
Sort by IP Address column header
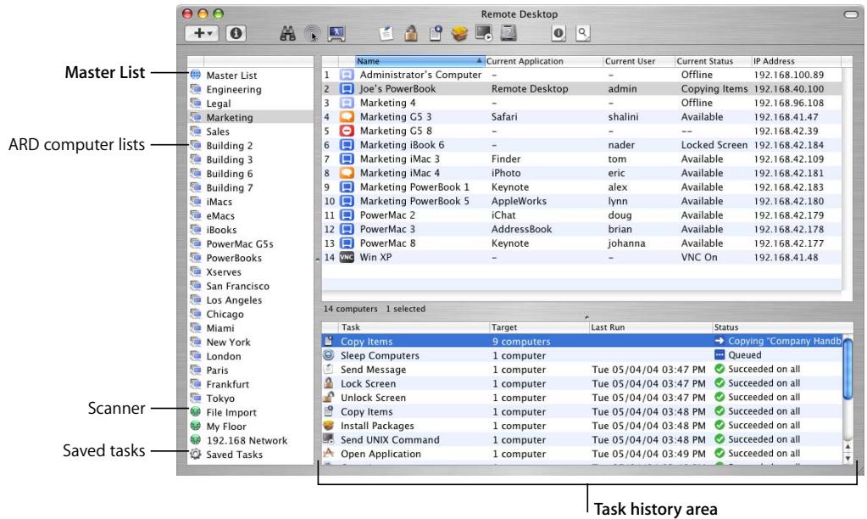pyautogui.click(x=796, y=61)
